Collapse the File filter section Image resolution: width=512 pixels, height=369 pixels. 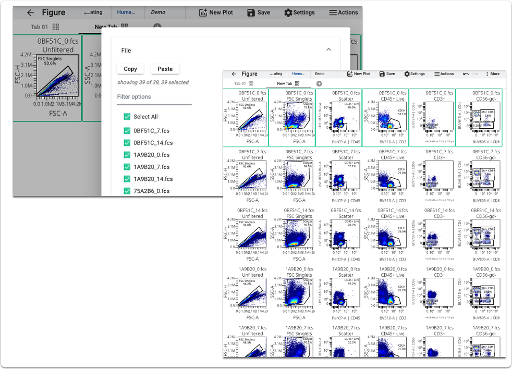pyautogui.click(x=328, y=50)
